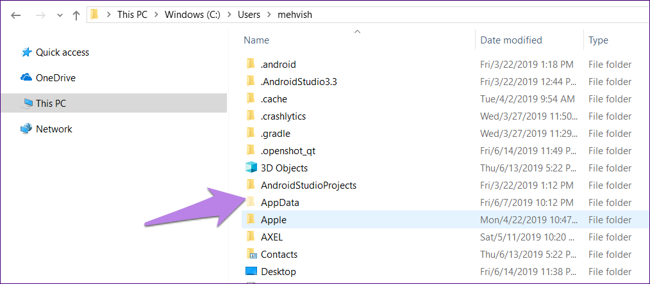Go up one folder level arrow
650x284 pixels.
click(76, 15)
